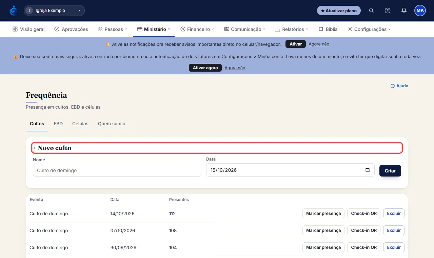Open Check-in QR for 07/10/2026 culto
The height and width of the screenshot is (258, 434).
364,231
